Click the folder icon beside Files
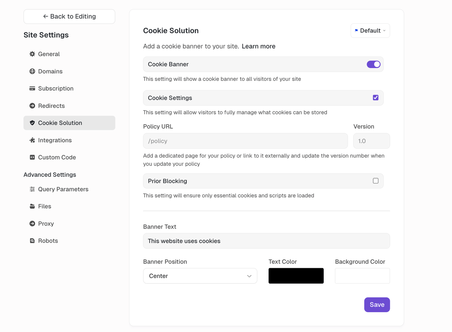452x332 pixels. click(x=32, y=206)
